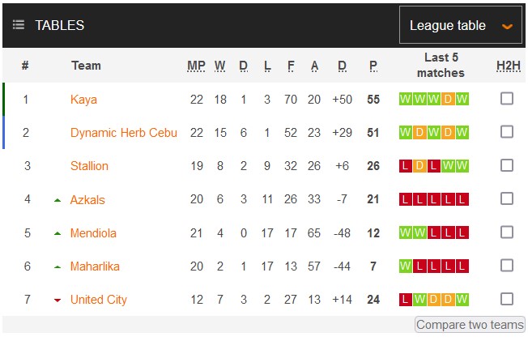
Task: Click the H2H column header
Action: [x=507, y=66]
